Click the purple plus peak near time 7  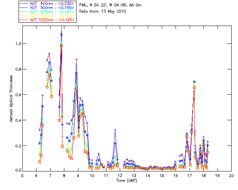(x=49, y=53)
